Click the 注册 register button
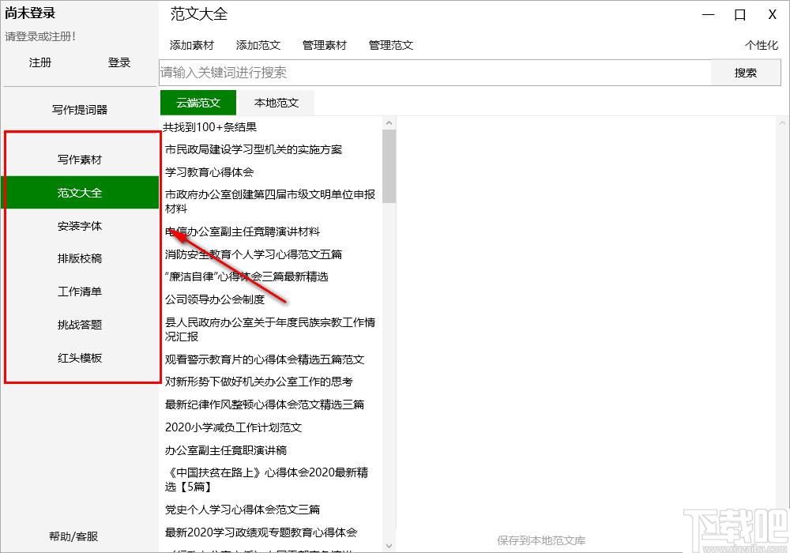This screenshot has height=553, width=790. 40,62
